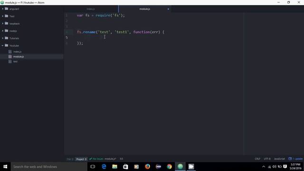
Task: Open Microsoft Edge from taskbar
Action: tap(104, 167)
